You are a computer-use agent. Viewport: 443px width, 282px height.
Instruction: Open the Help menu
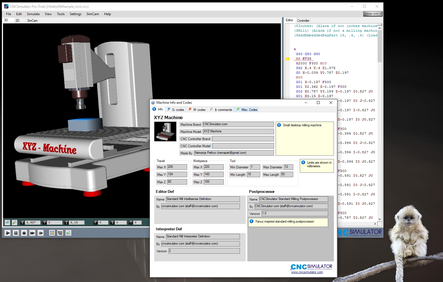pyautogui.click(x=107, y=14)
